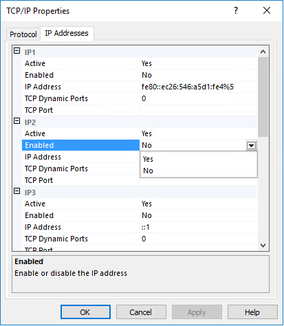This screenshot has width=284, height=326.
Task: Select the IP Addresses tab
Action: [67, 33]
